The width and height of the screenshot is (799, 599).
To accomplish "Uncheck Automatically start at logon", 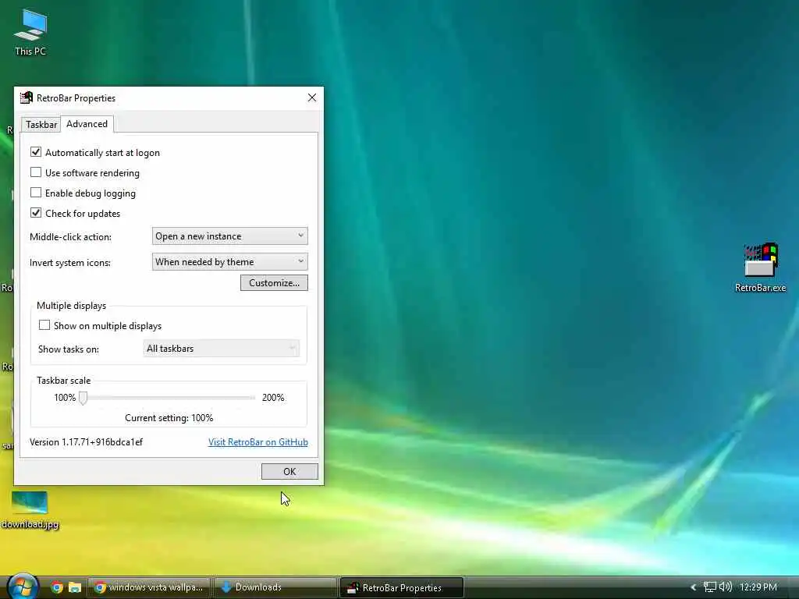I will coord(36,152).
